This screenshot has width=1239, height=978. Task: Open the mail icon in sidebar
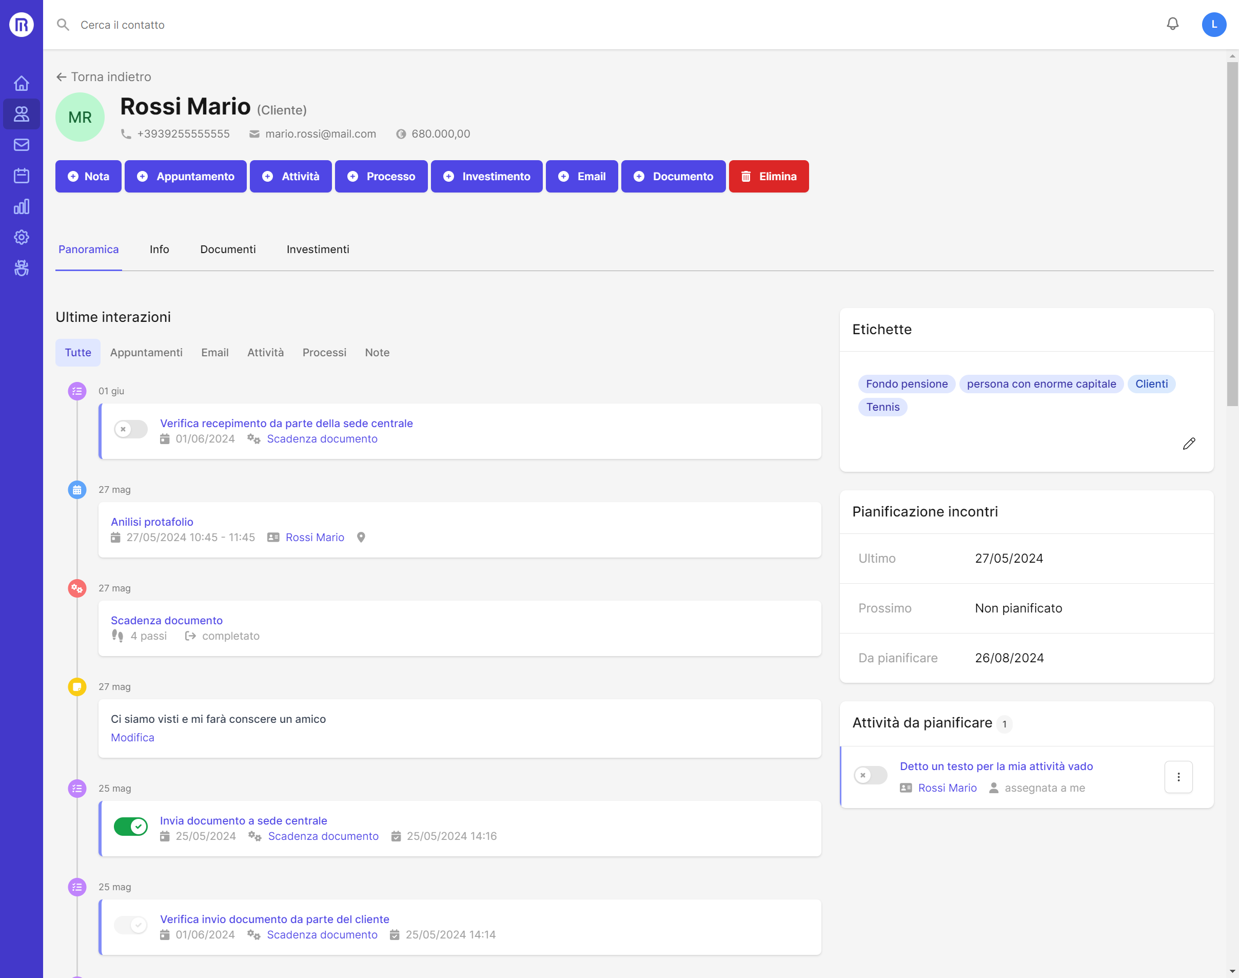click(x=21, y=145)
